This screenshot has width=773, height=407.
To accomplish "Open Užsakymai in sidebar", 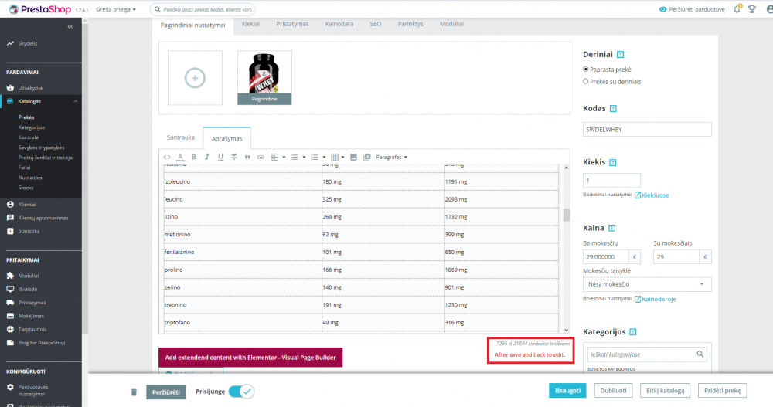I will click(31, 88).
